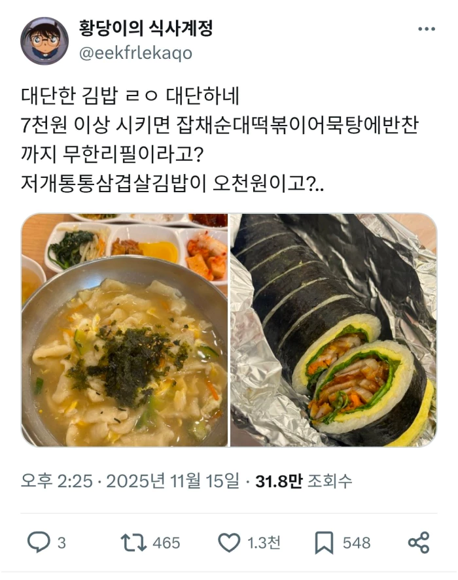This screenshot has height=580, width=458.
Task: Click the post timestamp 오후 2:25
Action: pos(57,481)
